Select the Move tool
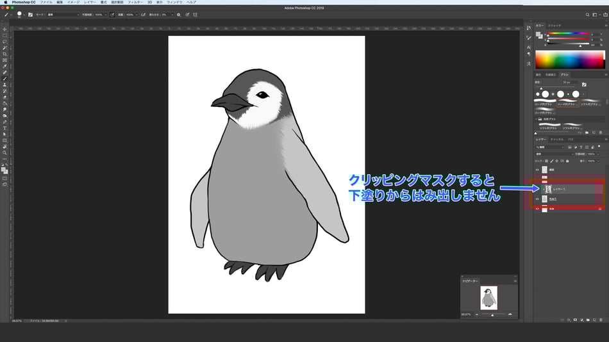 4,29
